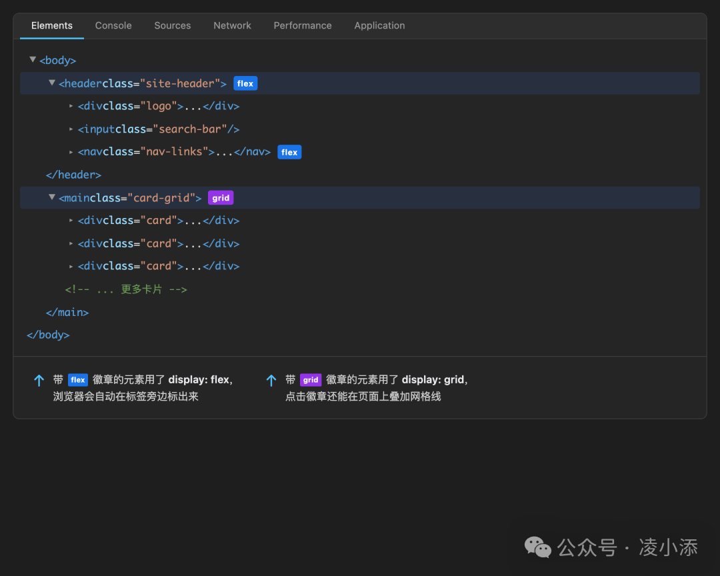Collapse the card-grid main triangle
This screenshot has height=576, width=720.
click(52, 197)
